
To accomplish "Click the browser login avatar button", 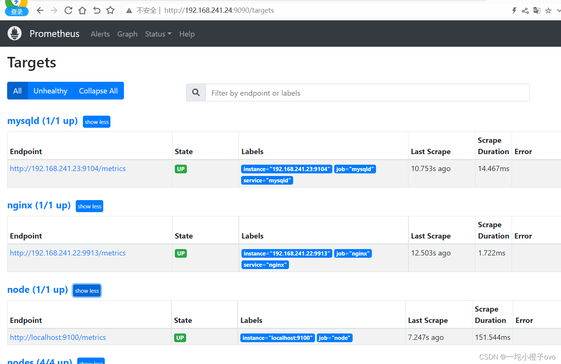I will click(17, 8).
